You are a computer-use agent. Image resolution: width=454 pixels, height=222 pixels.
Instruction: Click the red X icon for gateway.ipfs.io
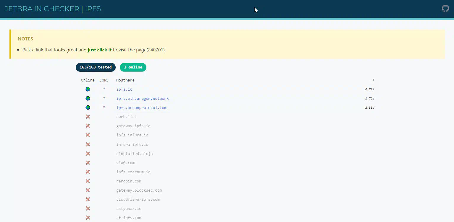[88, 126]
